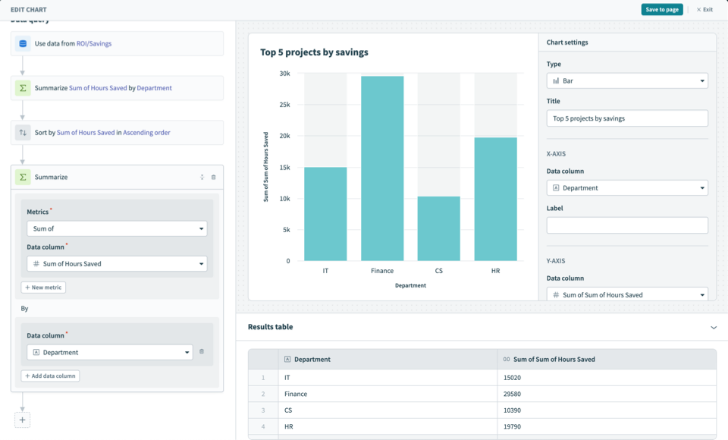Click the sort arrows icon on Sort step
The height and width of the screenshot is (440, 728).
point(23,132)
